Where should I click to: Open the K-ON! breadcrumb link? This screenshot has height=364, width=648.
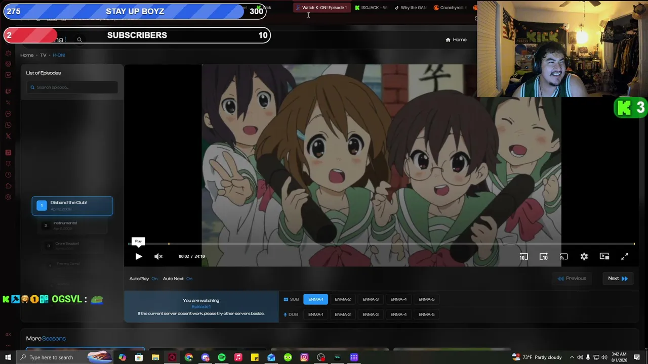pos(59,55)
